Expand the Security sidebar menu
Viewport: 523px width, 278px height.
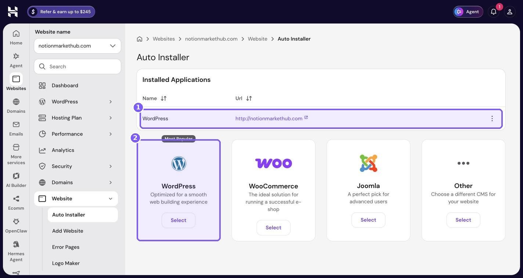pyautogui.click(x=76, y=166)
